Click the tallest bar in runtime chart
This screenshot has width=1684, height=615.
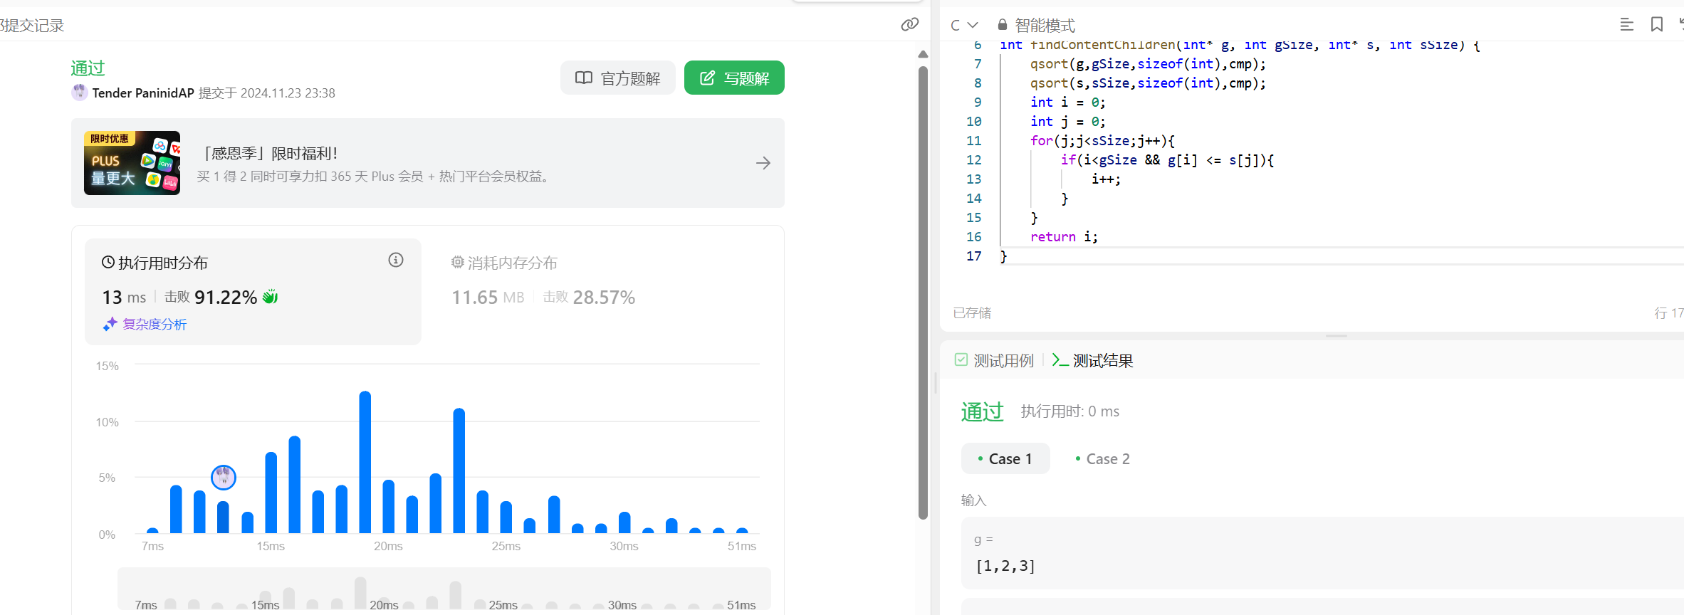pyautogui.click(x=365, y=463)
